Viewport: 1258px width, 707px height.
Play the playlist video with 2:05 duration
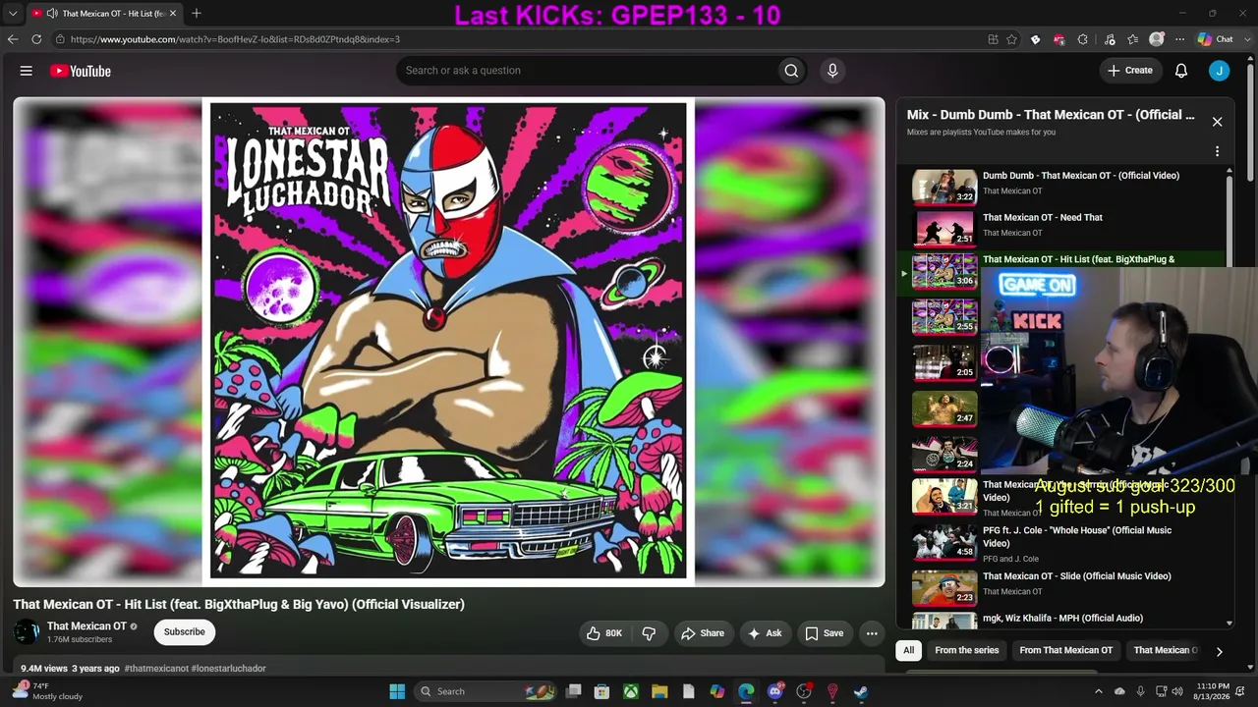click(x=944, y=362)
